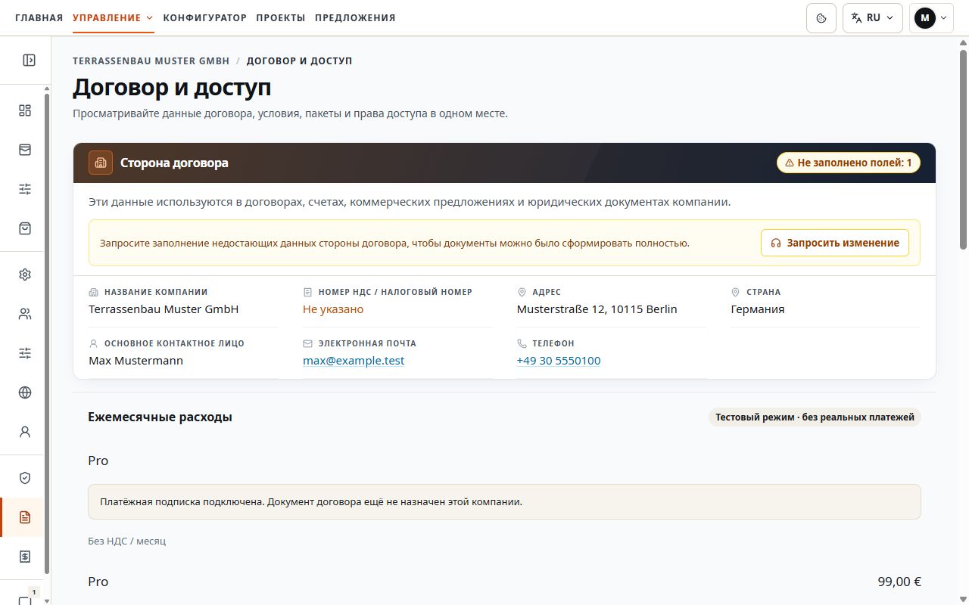Click the Германия country value
Viewport: 969px width, 605px height.
point(758,309)
